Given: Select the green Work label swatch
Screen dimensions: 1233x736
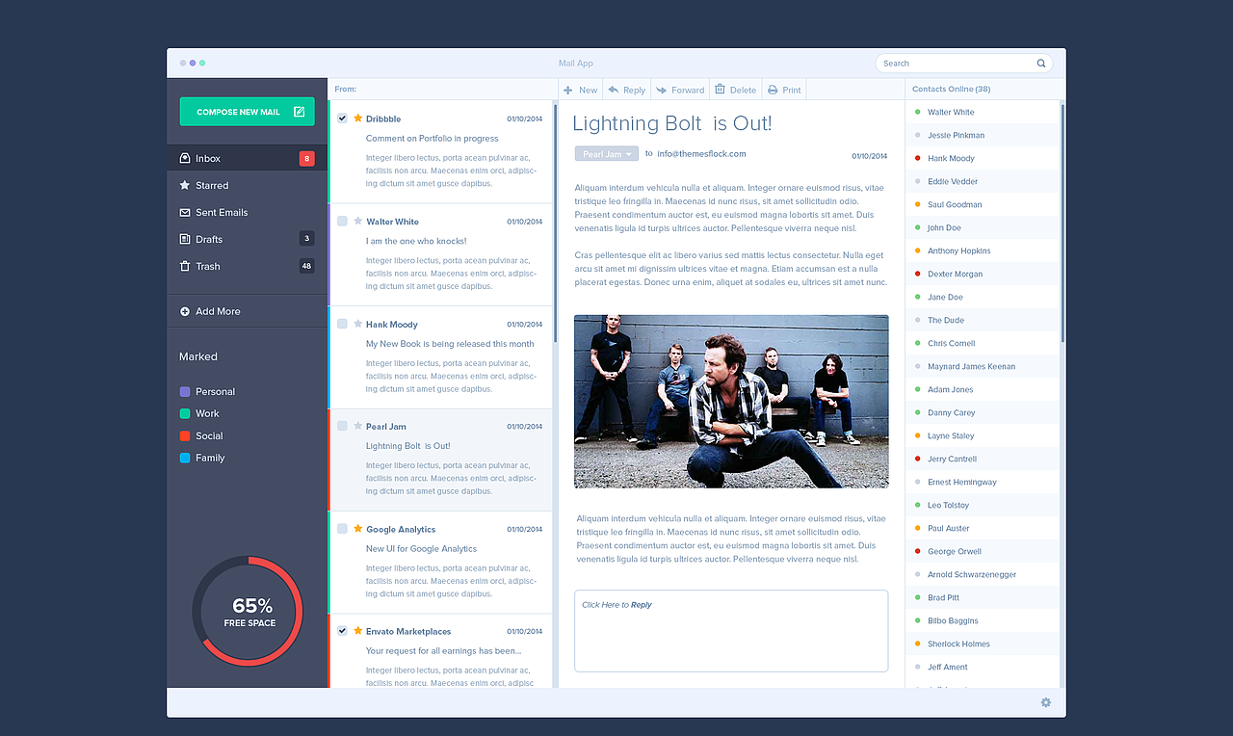Looking at the screenshot, I should coord(185,413).
